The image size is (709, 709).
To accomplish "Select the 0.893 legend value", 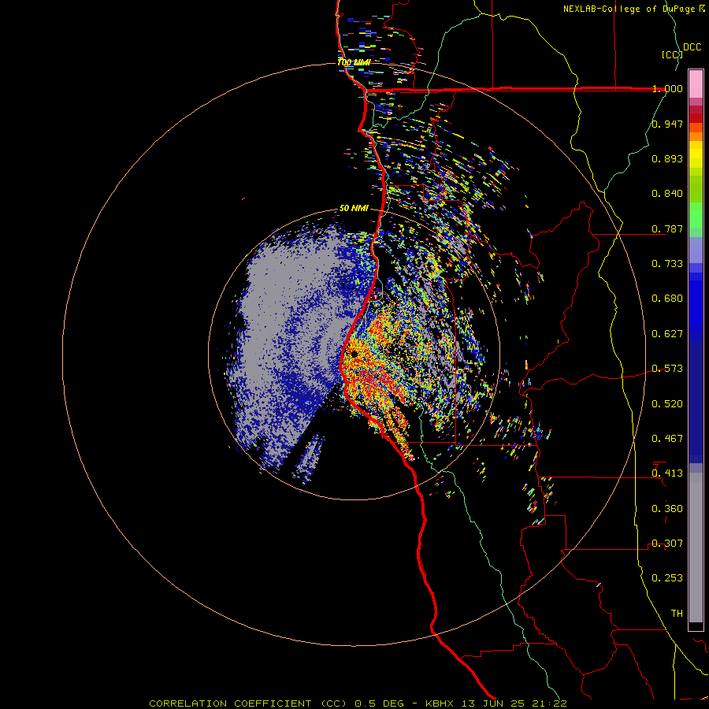I will (667, 158).
